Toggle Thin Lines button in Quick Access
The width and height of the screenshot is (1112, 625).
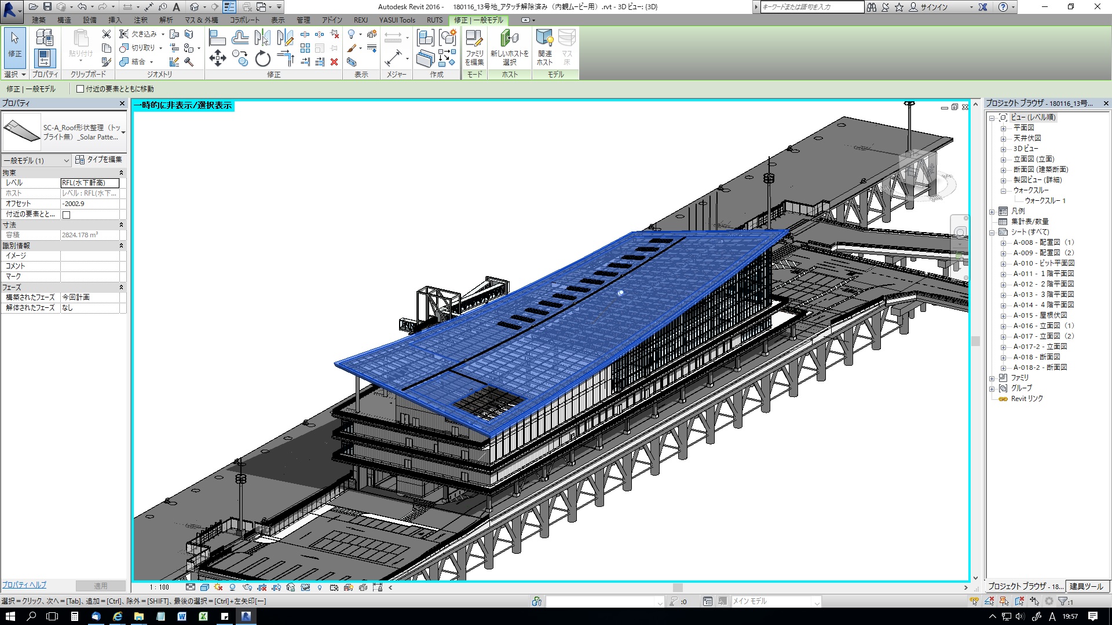(x=229, y=7)
